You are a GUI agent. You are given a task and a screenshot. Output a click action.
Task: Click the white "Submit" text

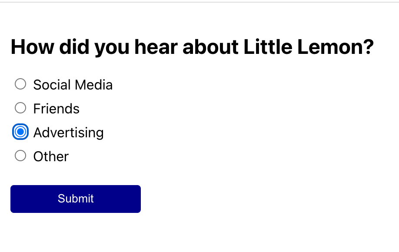point(76,199)
